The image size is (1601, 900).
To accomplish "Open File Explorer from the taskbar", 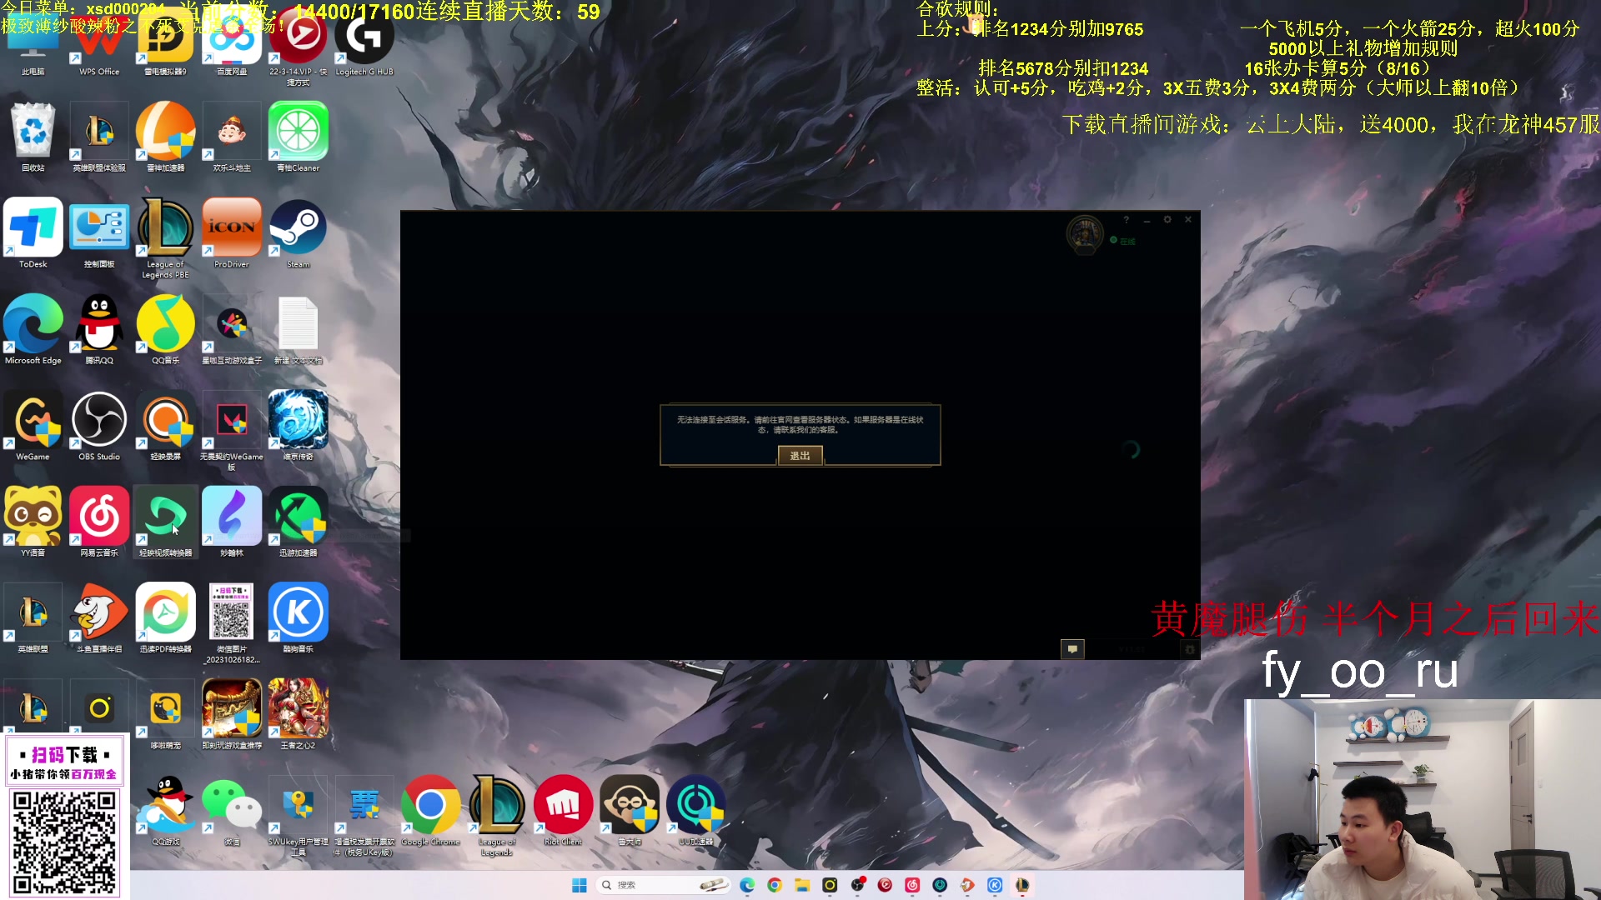I will coord(802,885).
